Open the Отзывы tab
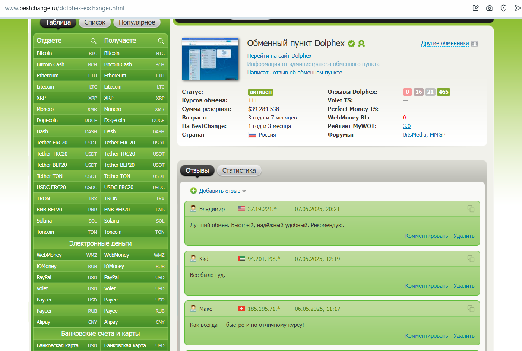 pyautogui.click(x=197, y=170)
